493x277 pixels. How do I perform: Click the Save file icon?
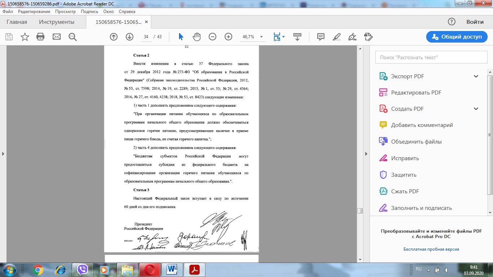9,37
